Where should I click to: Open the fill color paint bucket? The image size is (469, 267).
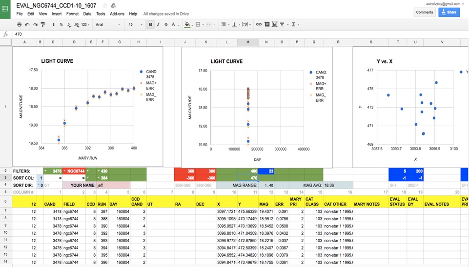click(187, 24)
